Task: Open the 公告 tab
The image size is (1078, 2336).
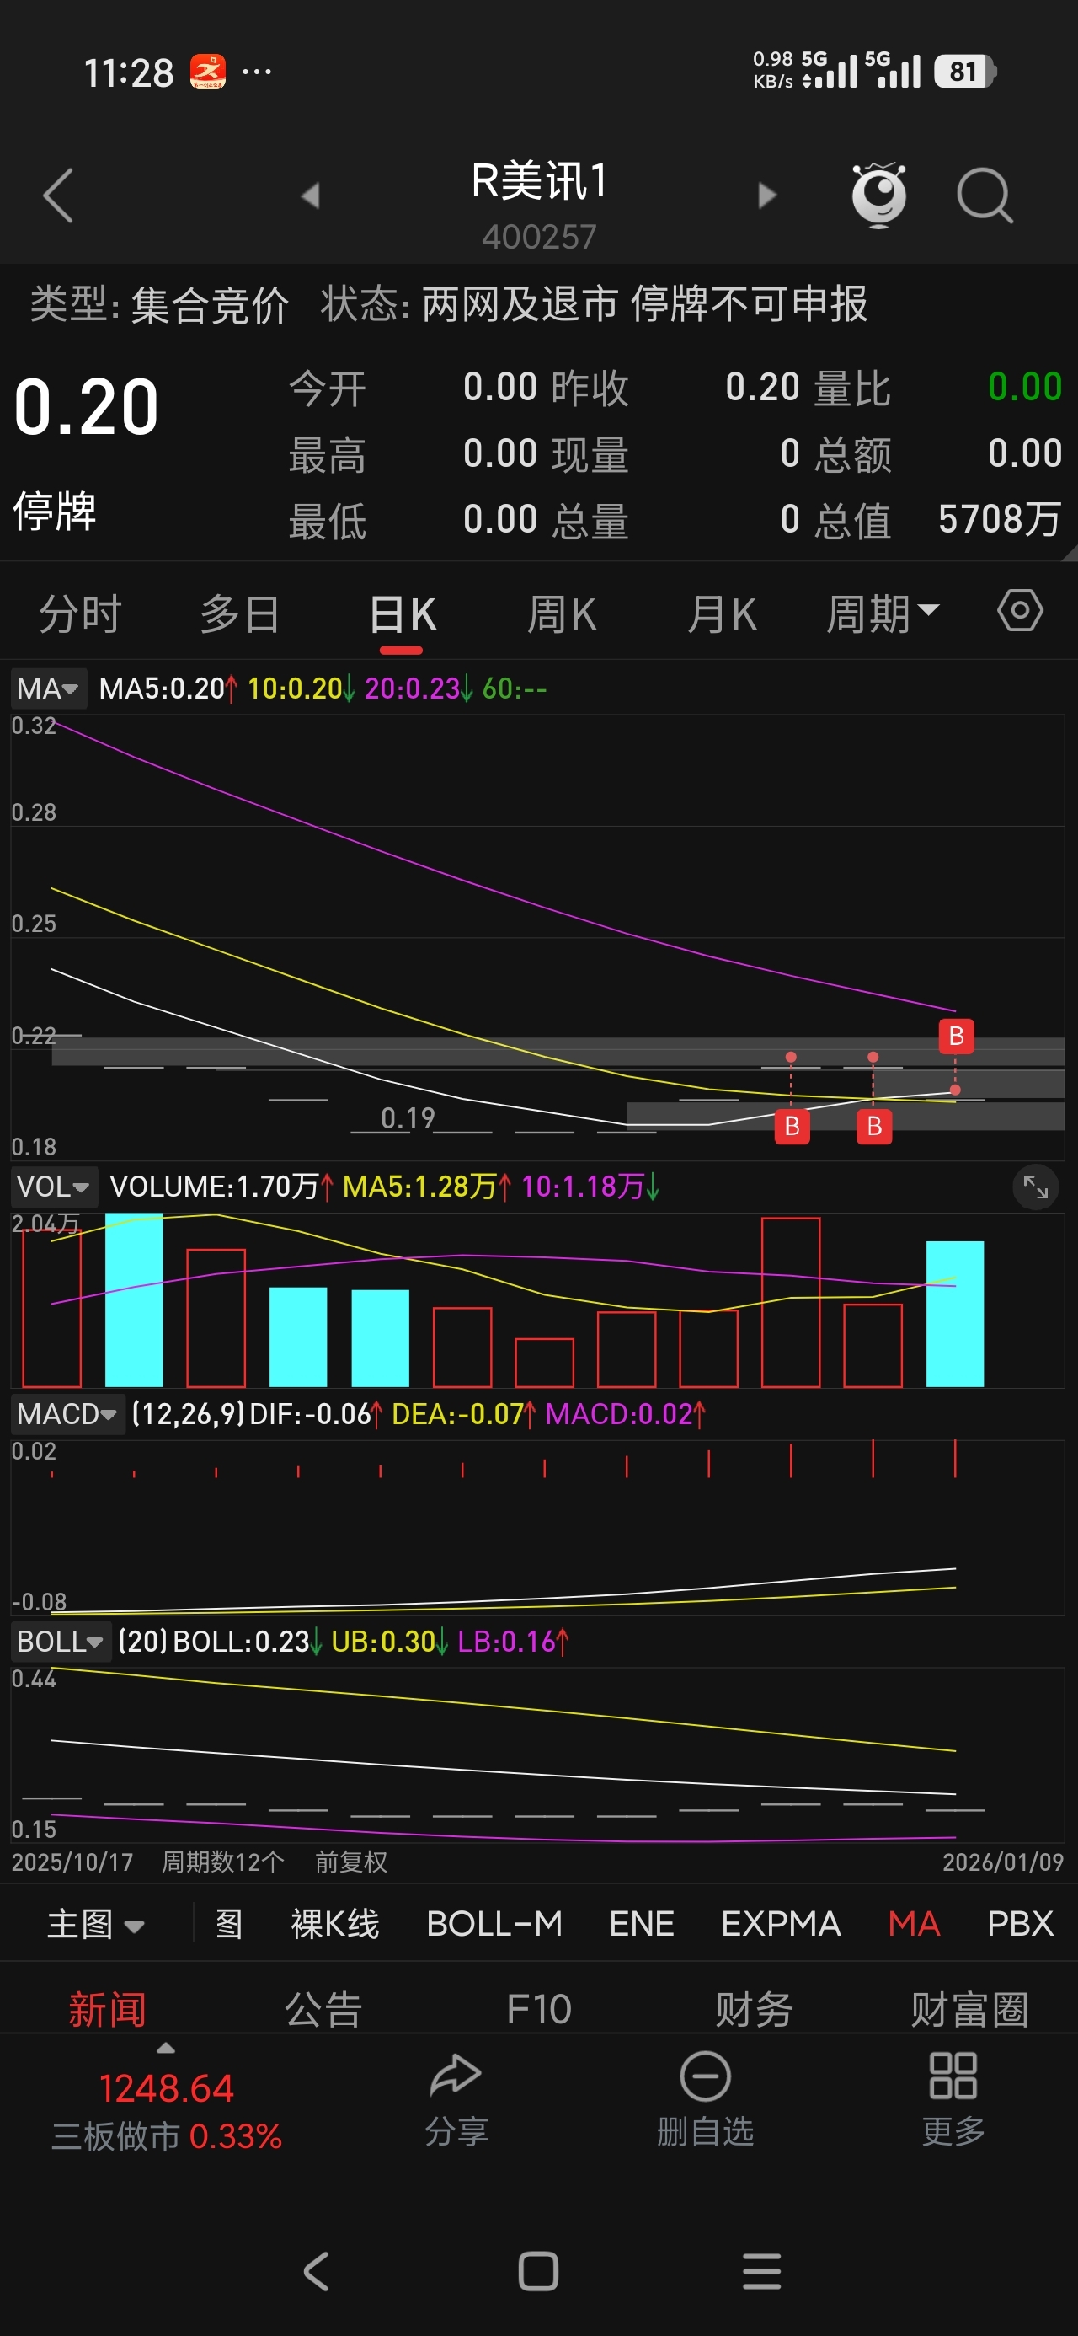Action: point(323,2010)
